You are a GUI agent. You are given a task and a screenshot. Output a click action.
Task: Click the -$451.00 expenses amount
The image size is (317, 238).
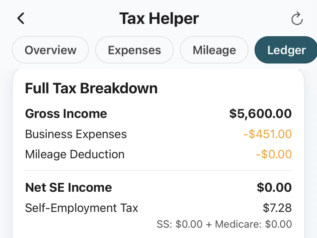[x=268, y=134]
